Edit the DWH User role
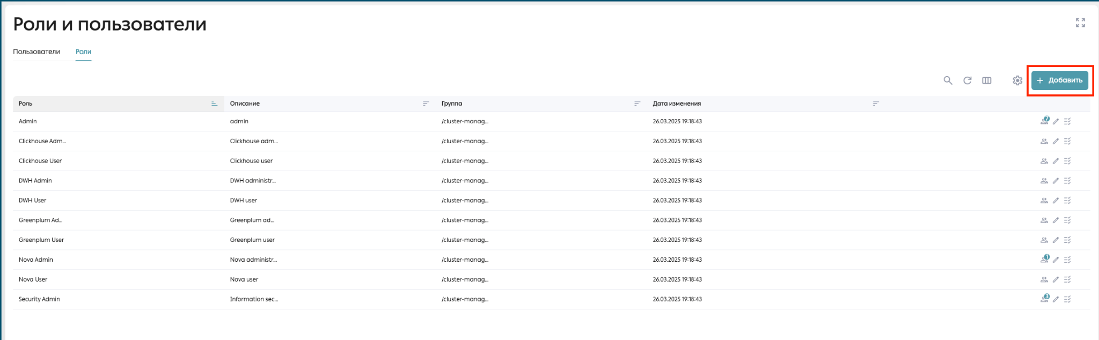1099x340 pixels. click(1056, 201)
